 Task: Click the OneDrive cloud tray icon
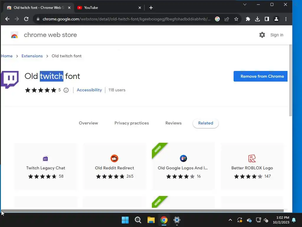(x=249, y=220)
